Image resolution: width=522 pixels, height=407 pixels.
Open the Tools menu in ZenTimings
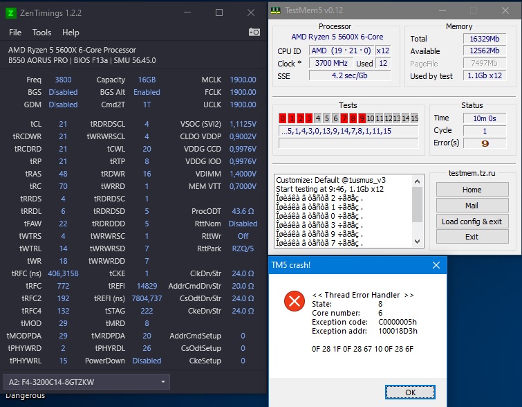pos(41,33)
